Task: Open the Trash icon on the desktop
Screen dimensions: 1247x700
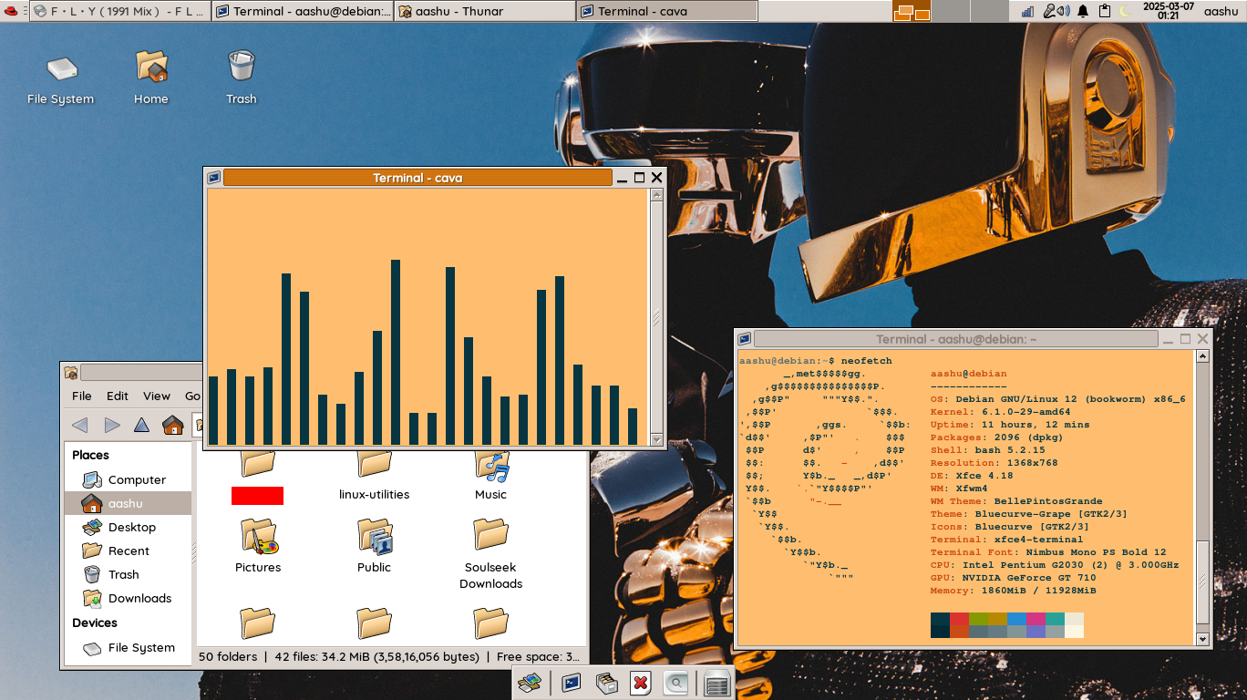Action: click(x=241, y=67)
